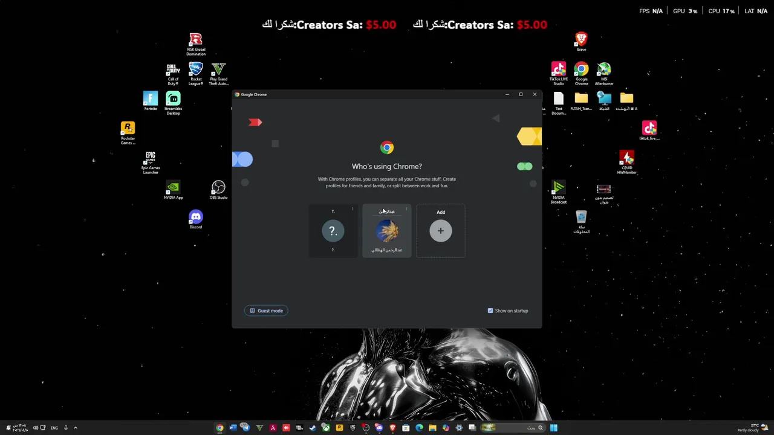Image resolution: width=774 pixels, height=435 pixels.
Task: Select the Google Chrome desktop shortcut
Action: (x=581, y=74)
